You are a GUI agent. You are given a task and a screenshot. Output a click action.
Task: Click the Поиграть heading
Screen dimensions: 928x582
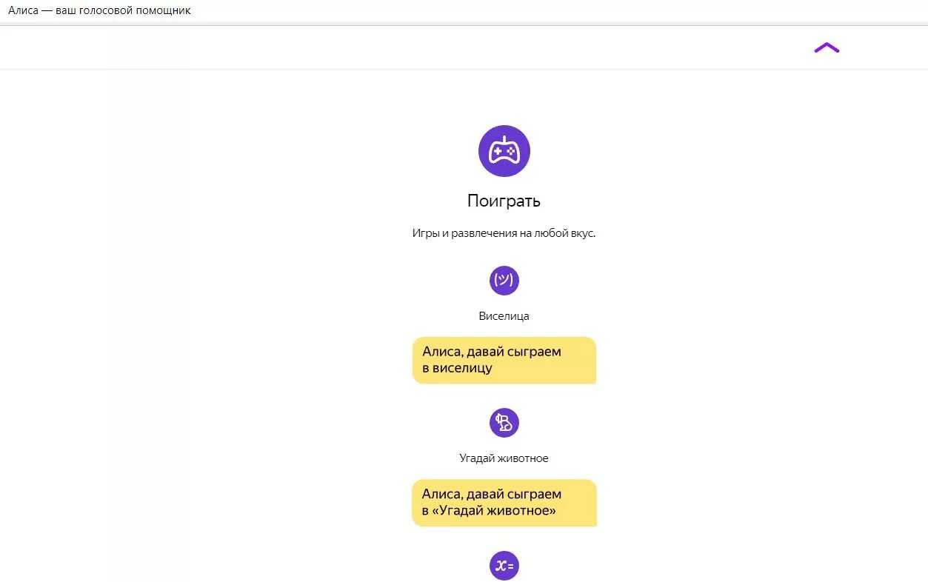[x=504, y=201]
